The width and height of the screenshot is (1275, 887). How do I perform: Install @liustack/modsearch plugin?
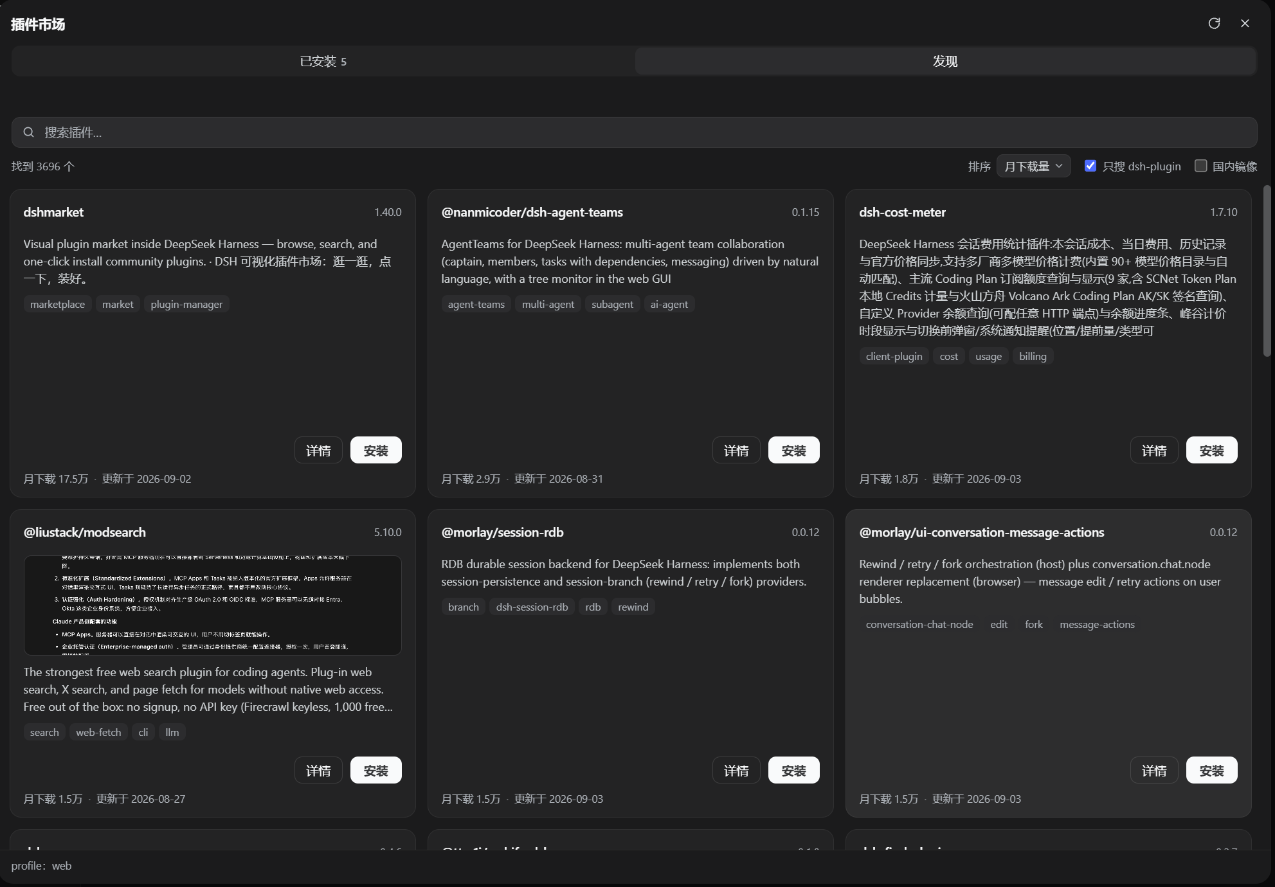pos(376,771)
